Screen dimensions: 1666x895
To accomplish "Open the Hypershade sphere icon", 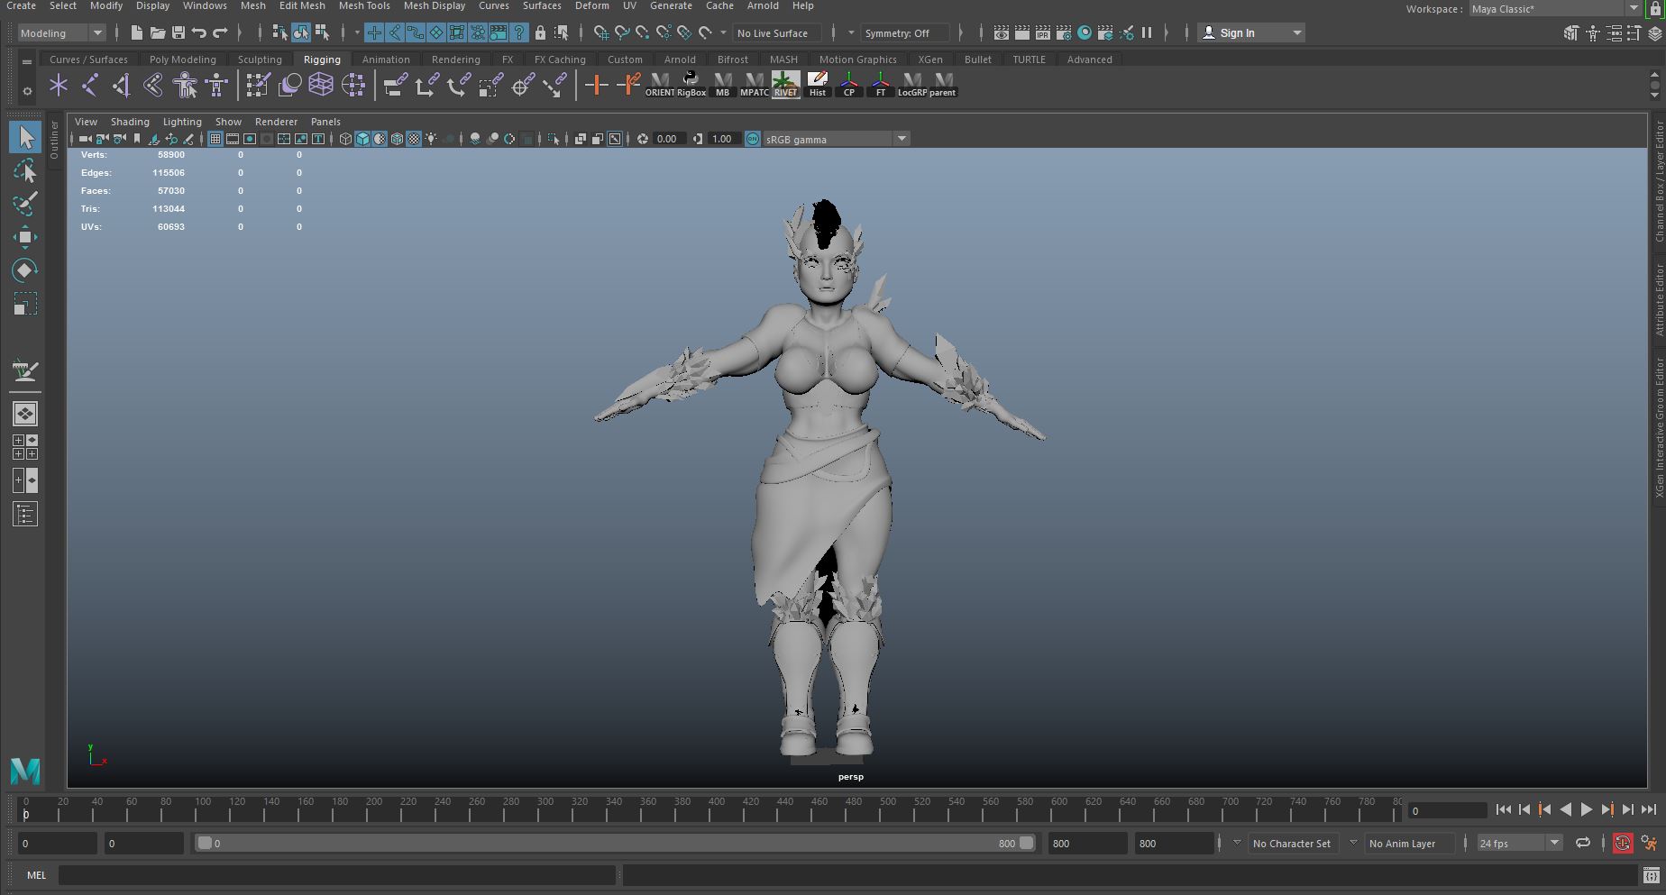I will tap(1085, 32).
